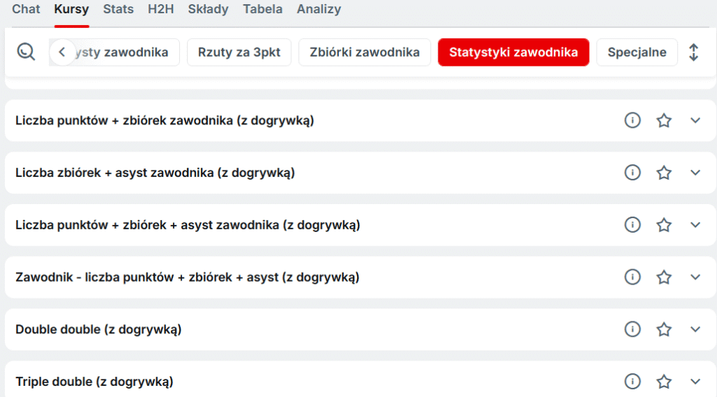Screen dimensions: 717x397
Task: Open the market search magnifier icon
Action: pyautogui.click(x=26, y=52)
